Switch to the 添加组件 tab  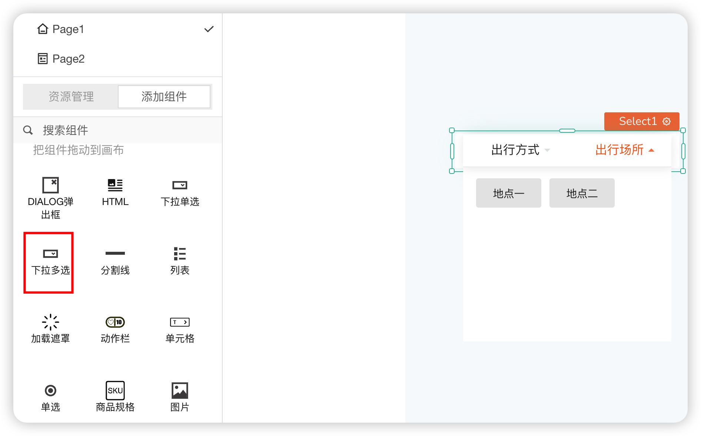tap(164, 97)
